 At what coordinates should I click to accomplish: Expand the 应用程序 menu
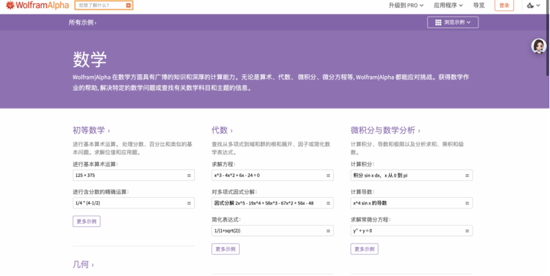449,5
